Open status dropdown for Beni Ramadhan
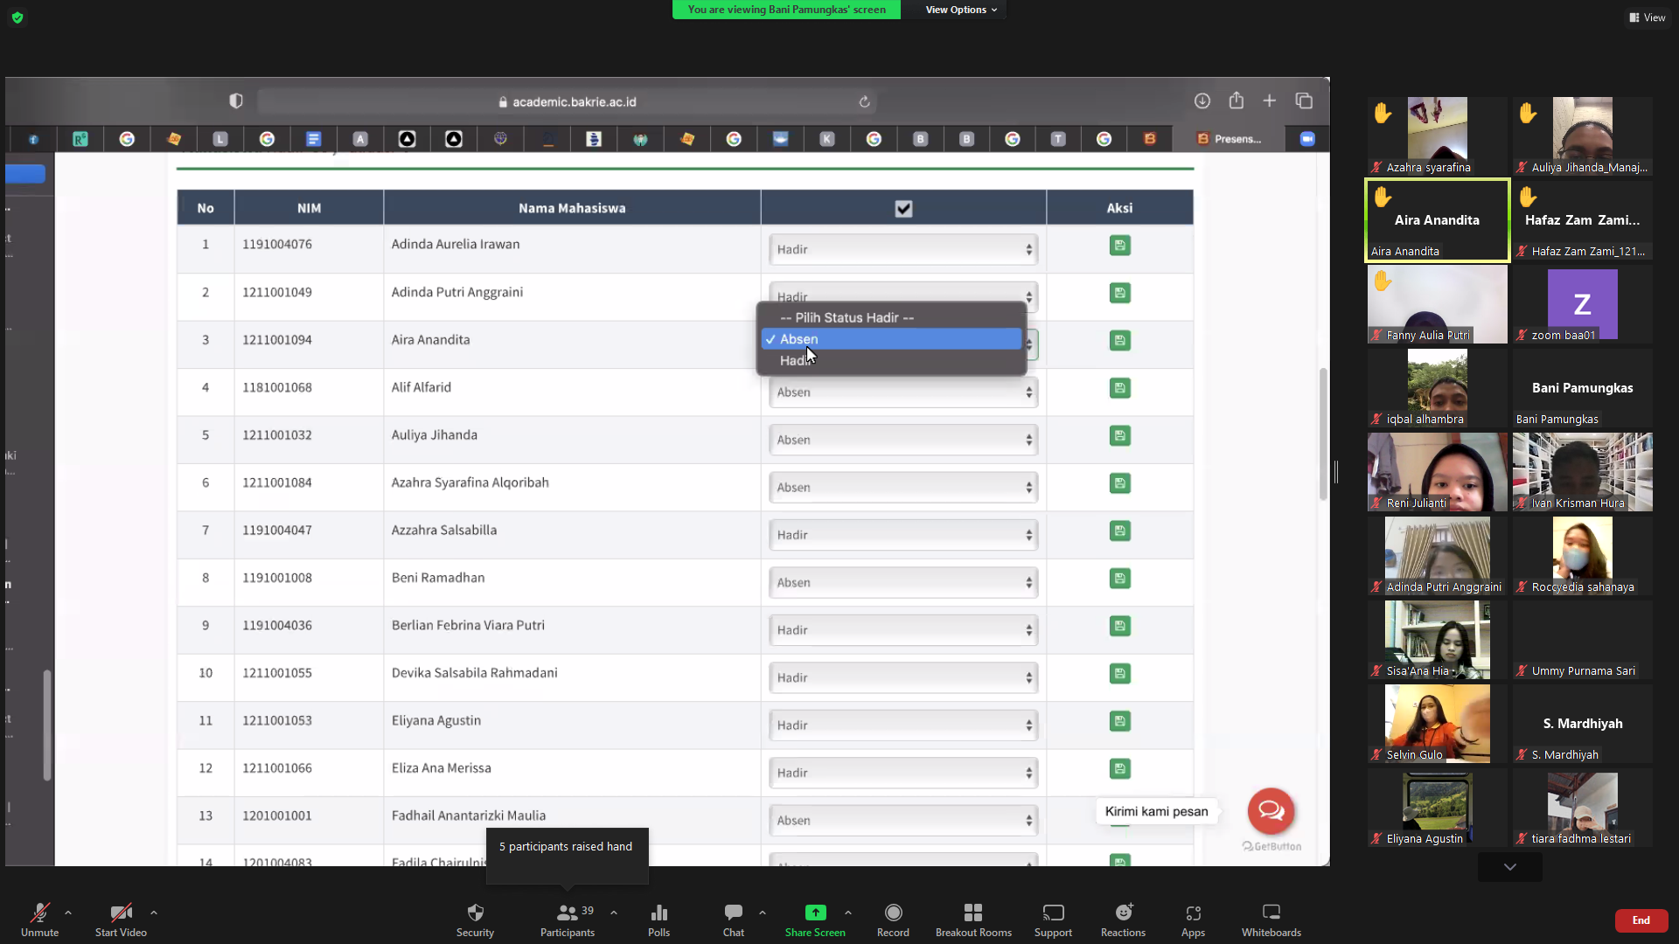The image size is (1679, 944). coord(903,583)
